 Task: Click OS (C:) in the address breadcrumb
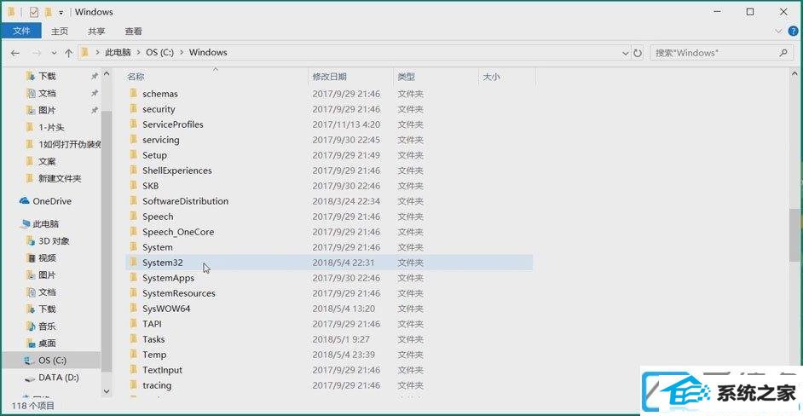159,52
